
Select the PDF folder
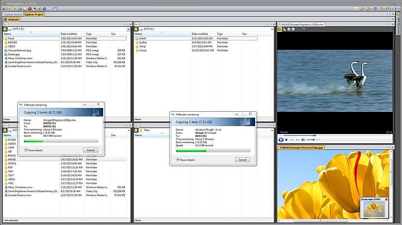click(x=65, y=168)
